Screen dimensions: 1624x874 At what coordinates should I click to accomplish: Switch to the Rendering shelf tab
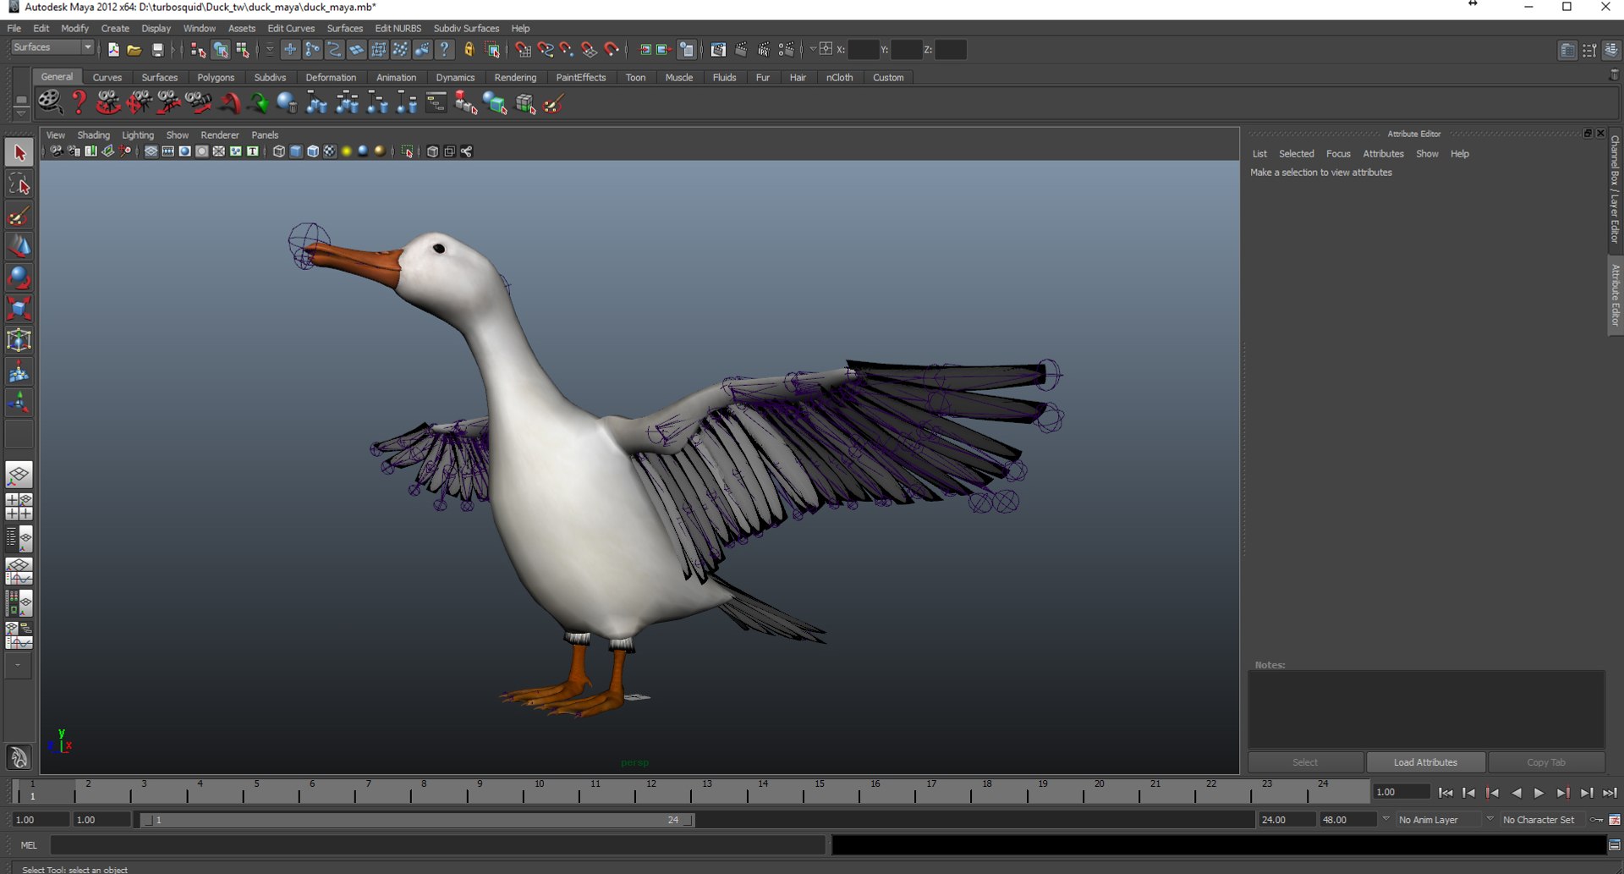pos(515,77)
